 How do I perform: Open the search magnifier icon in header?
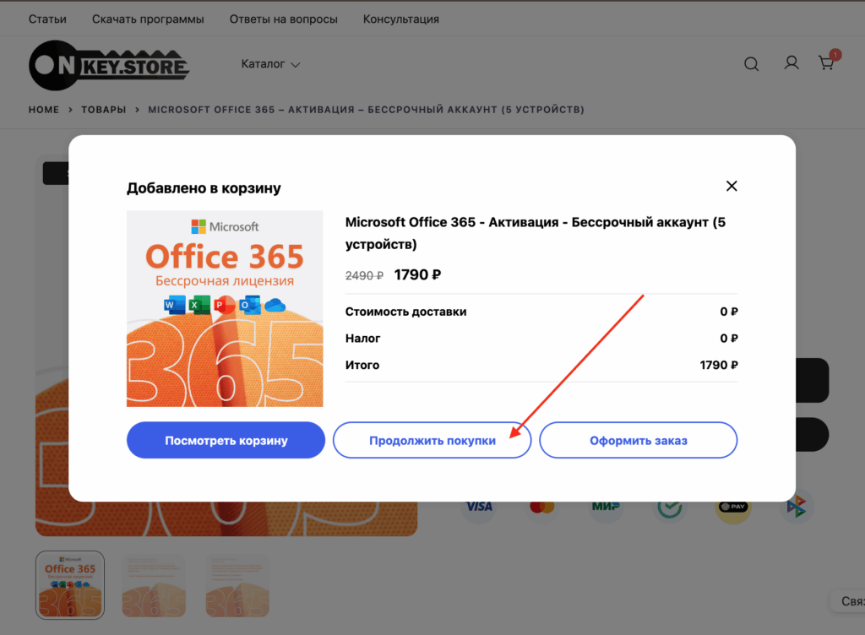click(751, 64)
